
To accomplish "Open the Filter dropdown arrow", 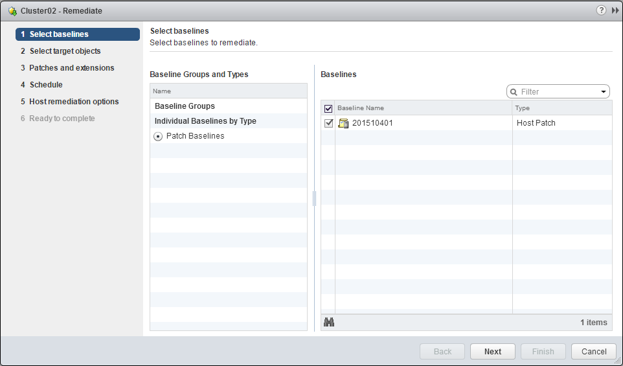I will coord(604,92).
